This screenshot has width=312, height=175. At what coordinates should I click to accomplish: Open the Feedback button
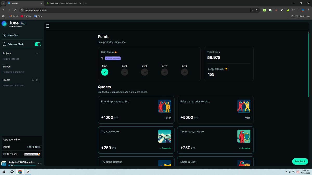coord(300,161)
